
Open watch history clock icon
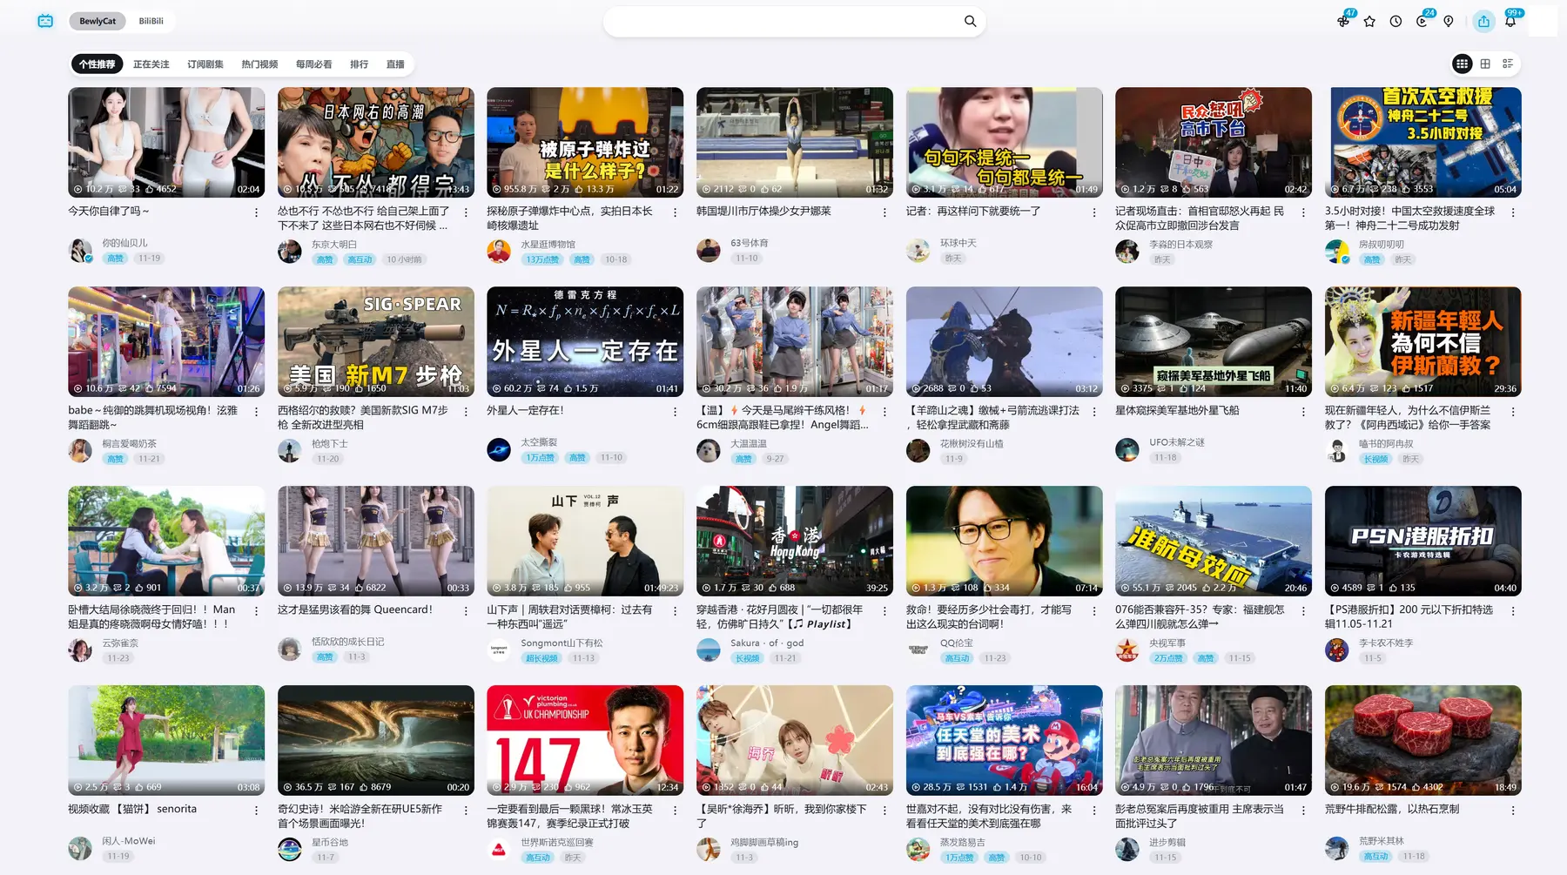1396,21
